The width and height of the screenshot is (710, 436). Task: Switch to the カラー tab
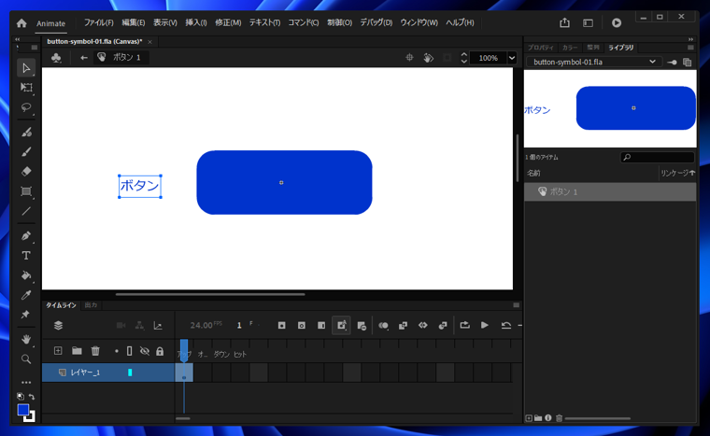[570, 48]
